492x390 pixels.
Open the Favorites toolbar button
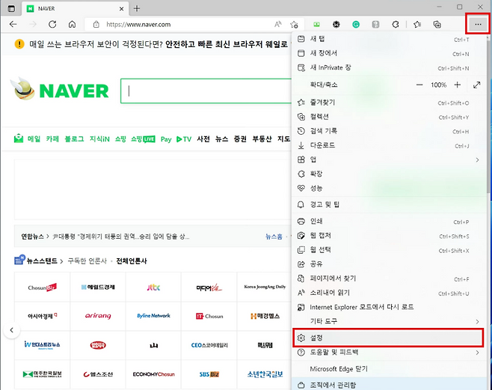coord(417,24)
